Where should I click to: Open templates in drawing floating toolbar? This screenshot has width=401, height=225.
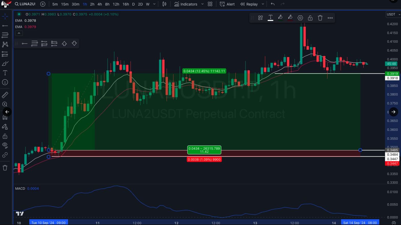(x=261, y=18)
